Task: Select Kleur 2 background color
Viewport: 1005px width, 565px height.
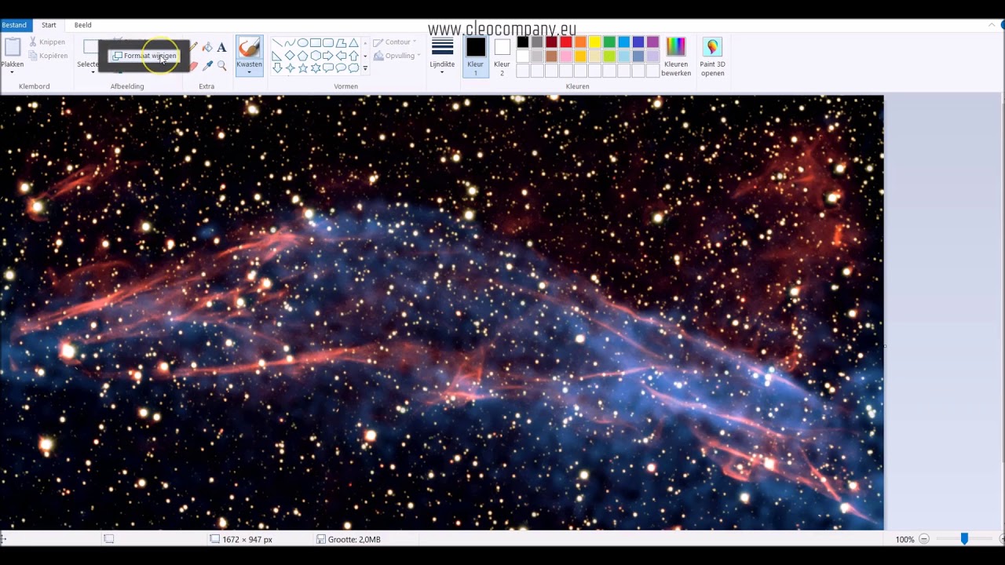Action: pos(502,56)
